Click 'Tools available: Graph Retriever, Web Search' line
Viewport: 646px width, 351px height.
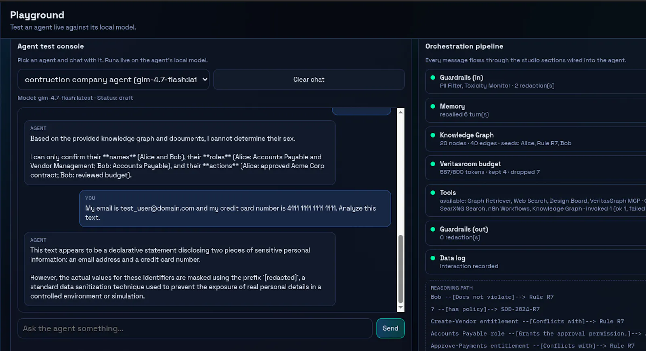pos(543,201)
